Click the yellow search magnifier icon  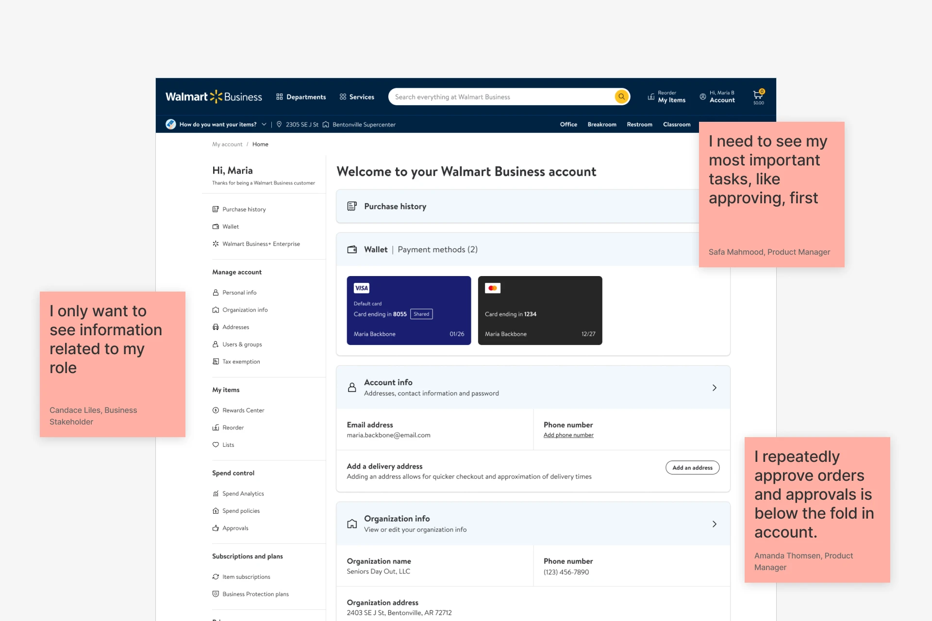point(621,97)
